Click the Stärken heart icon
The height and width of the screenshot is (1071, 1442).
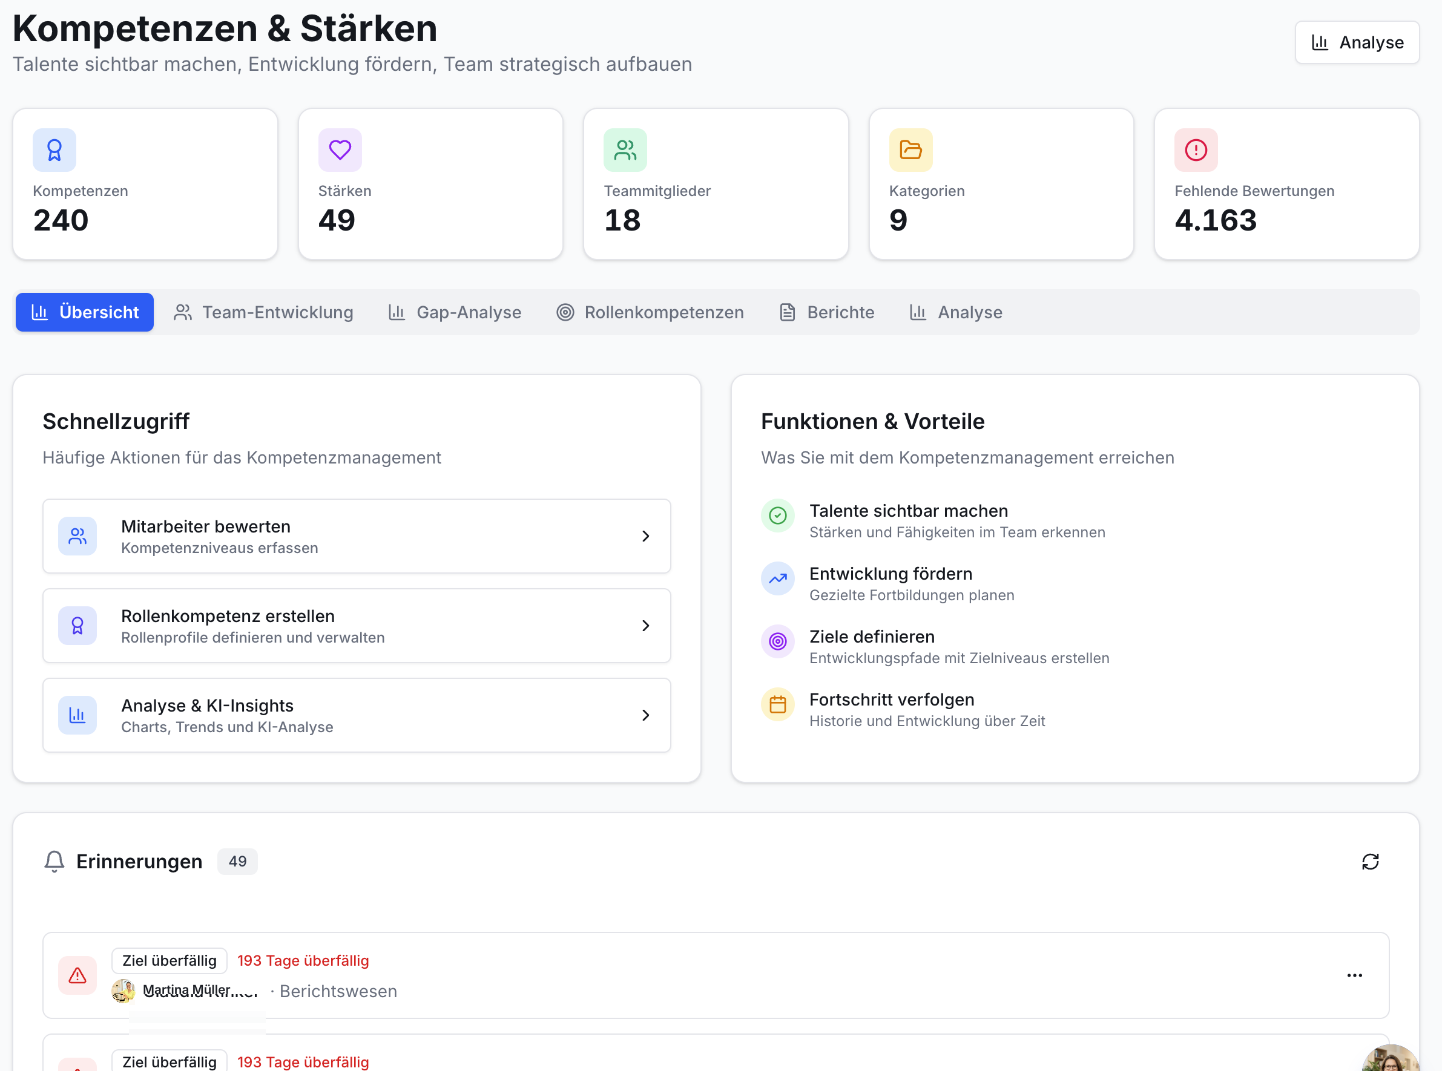[340, 151]
